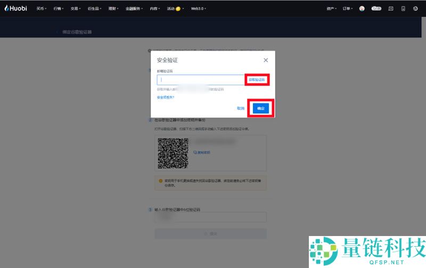Click 取消 in the security dialog
The height and width of the screenshot is (268, 426).
pos(241,108)
